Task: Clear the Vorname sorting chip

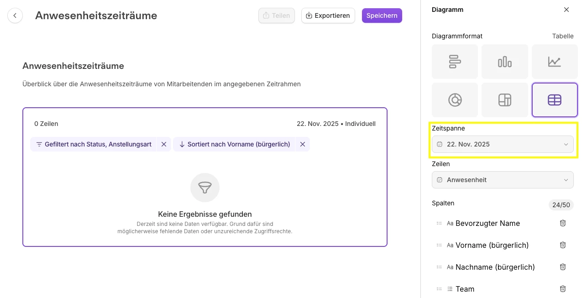Action: point(302,144)
